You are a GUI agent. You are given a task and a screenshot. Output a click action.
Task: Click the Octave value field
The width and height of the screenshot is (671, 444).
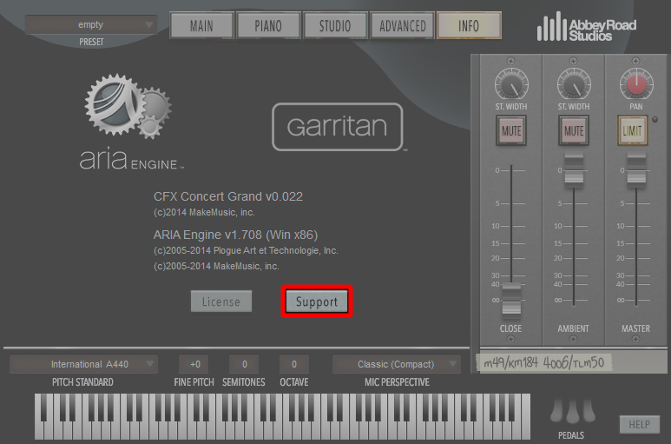[294, 364]
